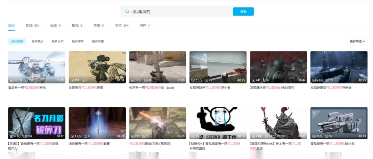Click danmaku icon beside 33 on 狂信徒 video
This screenshot has height=159, width=373.
327,80
